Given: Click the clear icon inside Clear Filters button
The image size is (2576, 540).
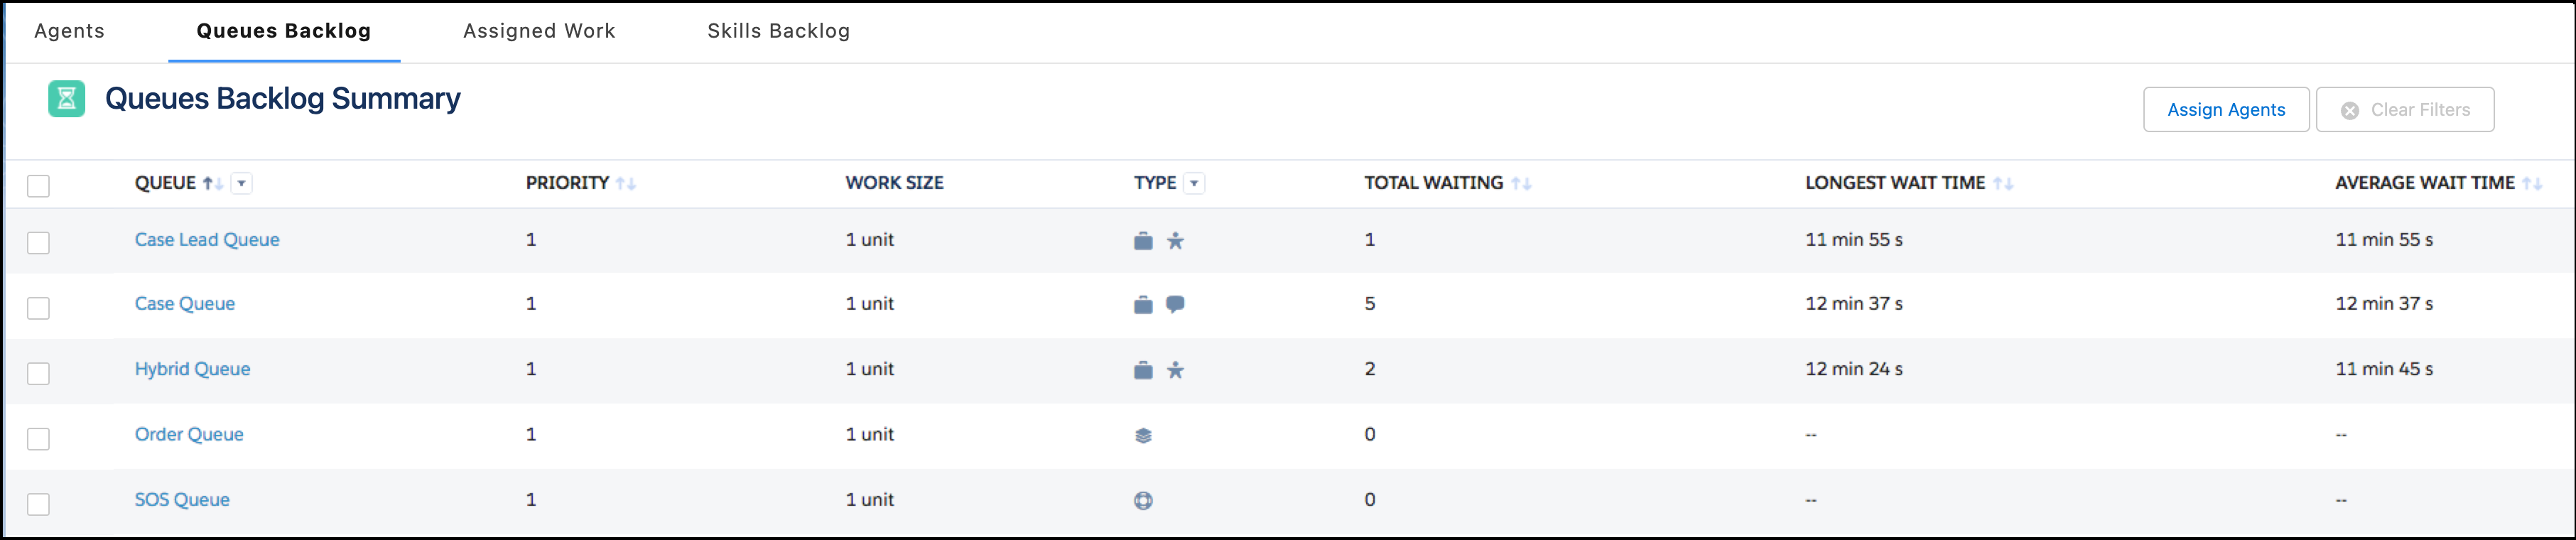Looking at the screenshot, I should tap(2351, 110).
